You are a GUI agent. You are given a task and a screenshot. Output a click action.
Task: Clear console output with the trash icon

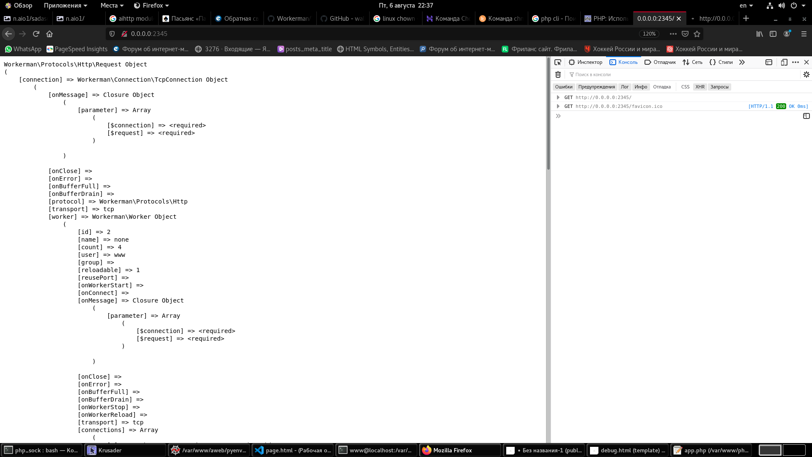558,74
